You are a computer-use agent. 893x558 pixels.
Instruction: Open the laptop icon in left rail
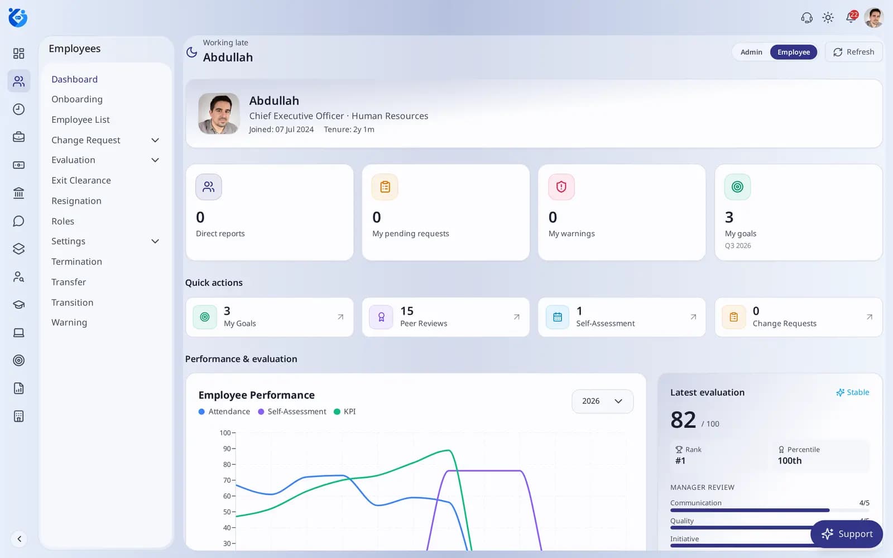pyautogui.click(x=18, y=333)
